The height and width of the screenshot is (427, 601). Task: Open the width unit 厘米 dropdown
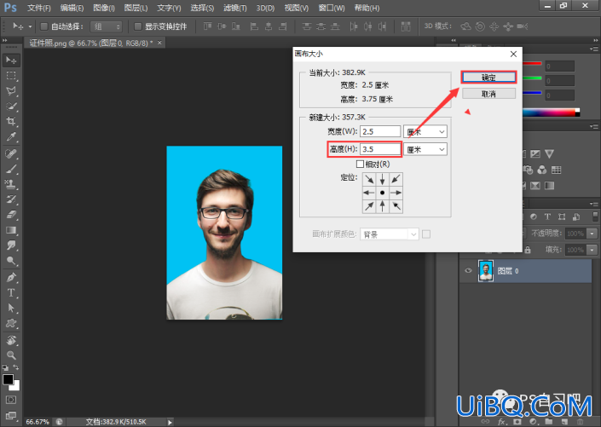[425, 131]
